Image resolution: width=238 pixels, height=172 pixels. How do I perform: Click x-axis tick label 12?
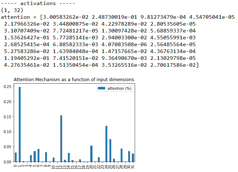pos(61,167)
